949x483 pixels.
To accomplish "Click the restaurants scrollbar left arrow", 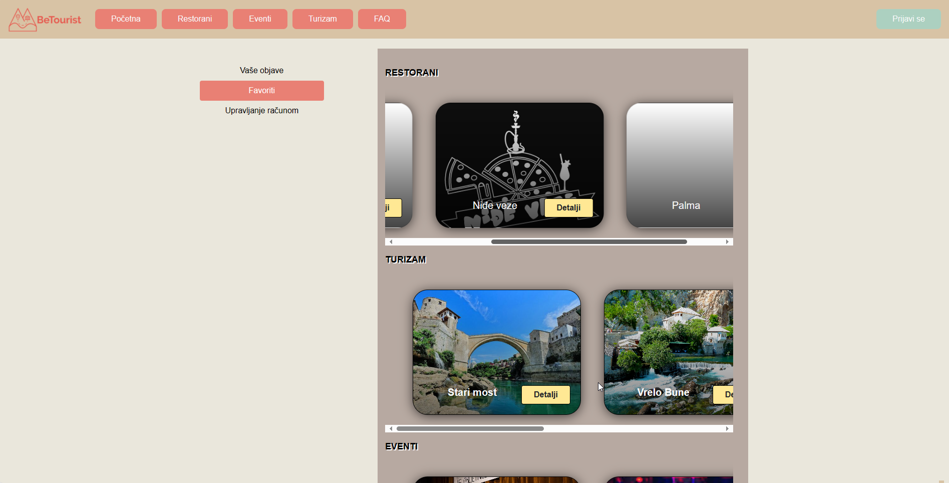I will [391, 242].
